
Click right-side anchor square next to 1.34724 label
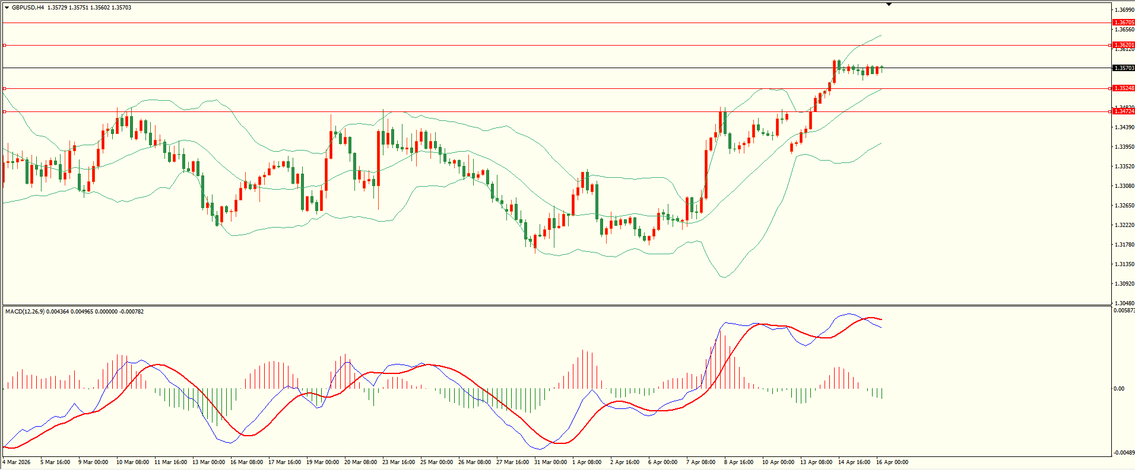click(1110, 111)
